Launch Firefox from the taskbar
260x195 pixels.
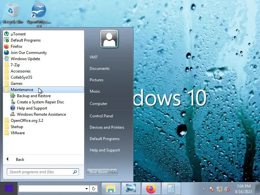tap(151, 189)
